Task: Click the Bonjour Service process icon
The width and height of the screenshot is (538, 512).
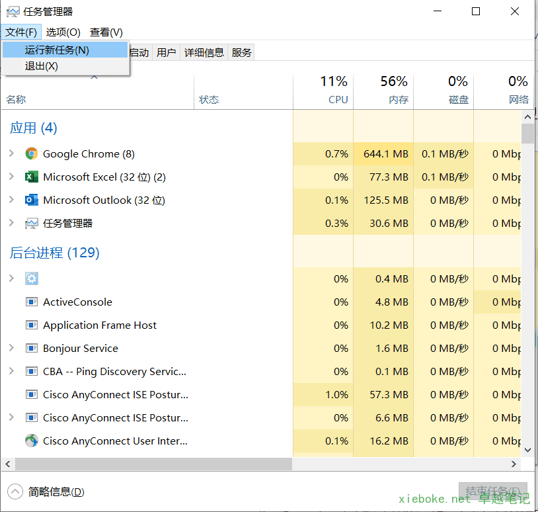Action: (31, 348)
